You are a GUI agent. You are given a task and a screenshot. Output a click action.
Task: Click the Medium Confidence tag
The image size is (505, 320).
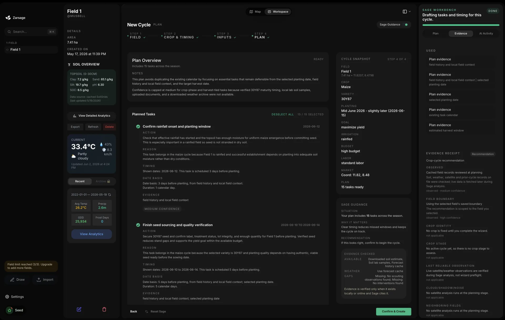pos(162,209)
